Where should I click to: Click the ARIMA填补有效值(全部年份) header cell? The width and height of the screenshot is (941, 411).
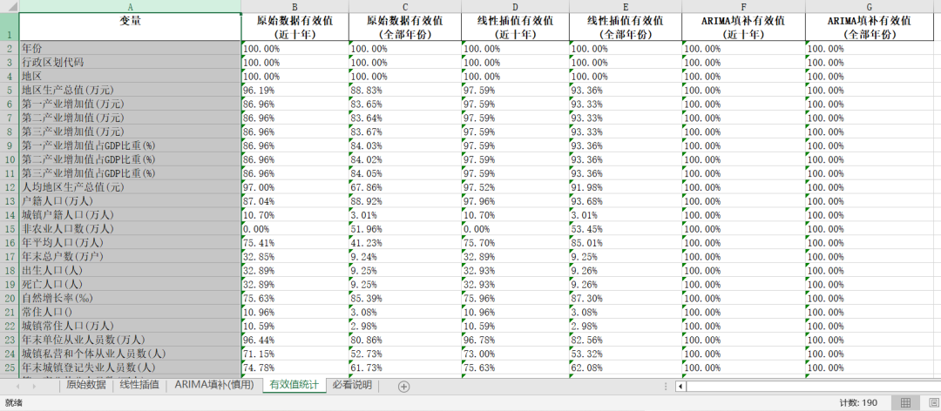coord(869,27)
